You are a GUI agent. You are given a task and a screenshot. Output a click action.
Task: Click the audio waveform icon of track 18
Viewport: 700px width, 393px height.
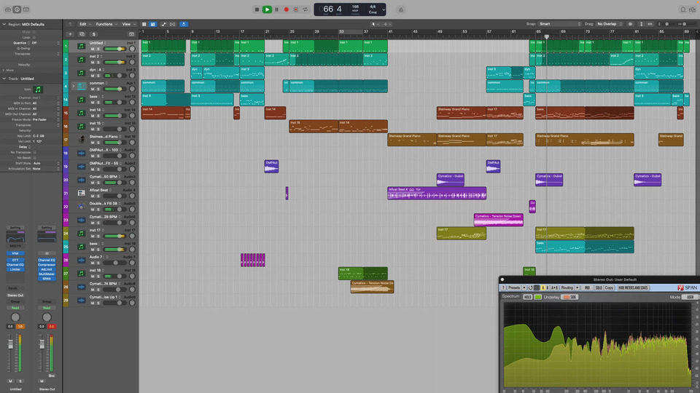pos(81,153)
